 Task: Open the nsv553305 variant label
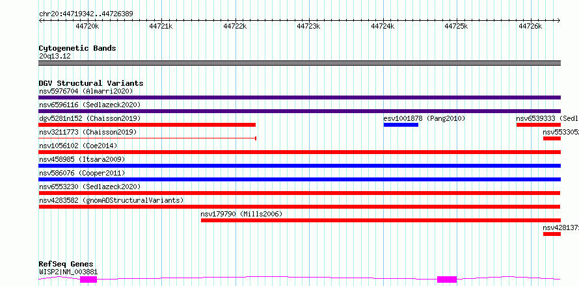(x=561, y=132)
